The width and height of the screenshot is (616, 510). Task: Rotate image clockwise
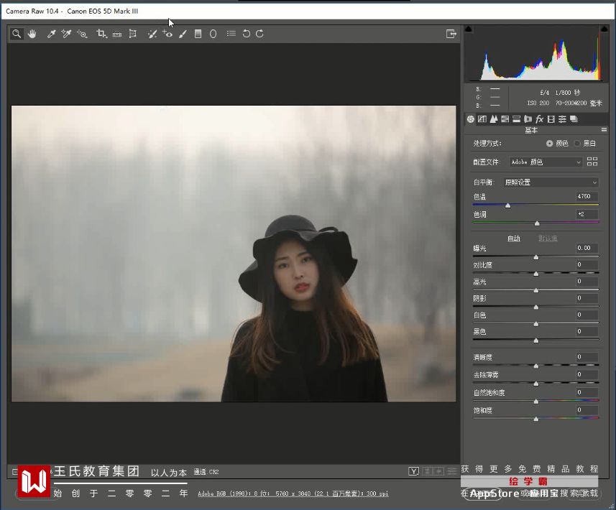click(259, 34)
